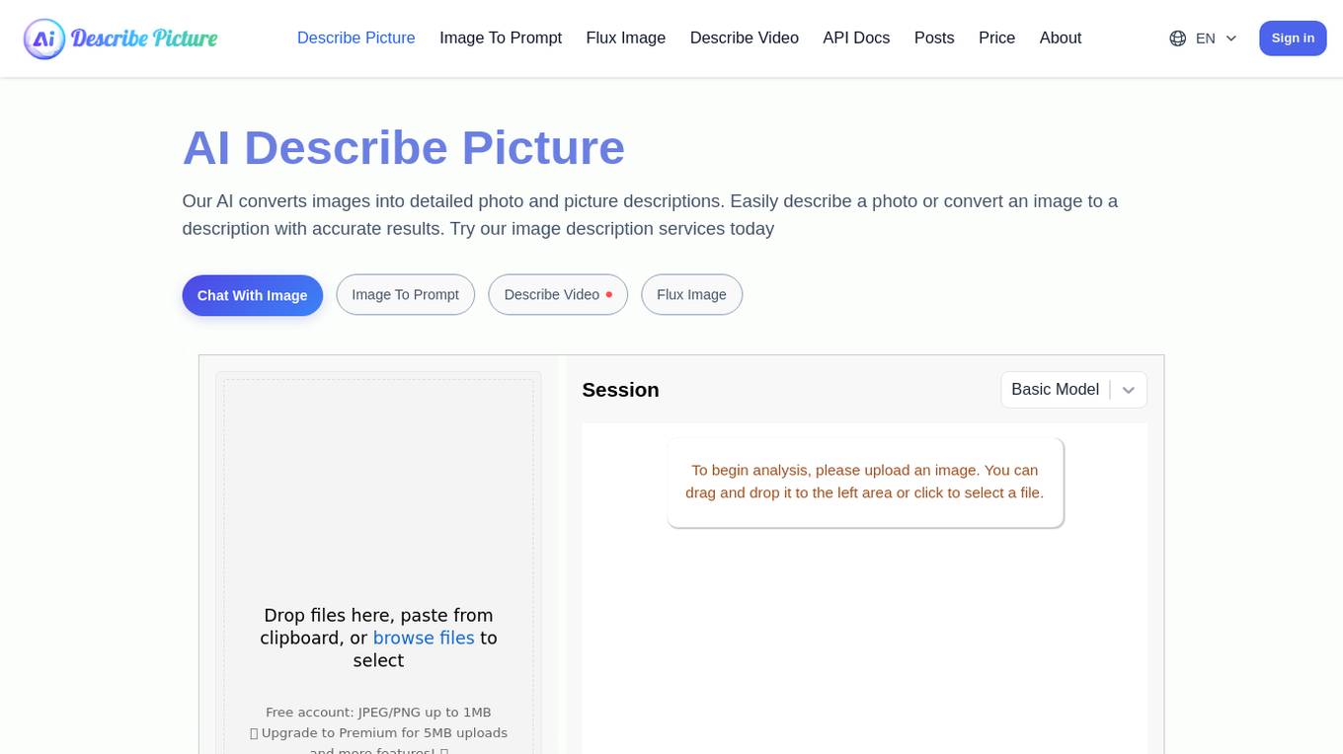Click the Session heading
1343x754 pixels.
[620, 390]
